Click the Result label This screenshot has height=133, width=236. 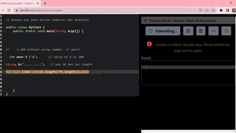pos(146,58)
